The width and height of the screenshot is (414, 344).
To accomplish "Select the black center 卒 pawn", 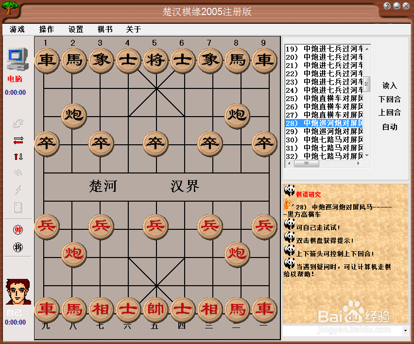I will tap(156, 144).
